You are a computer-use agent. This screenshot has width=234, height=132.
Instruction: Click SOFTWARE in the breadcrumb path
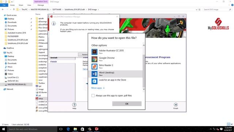click(x=57, y=10)
